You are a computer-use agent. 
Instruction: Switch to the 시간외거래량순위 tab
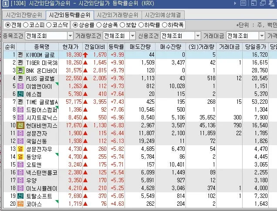(x=118, y=15)
